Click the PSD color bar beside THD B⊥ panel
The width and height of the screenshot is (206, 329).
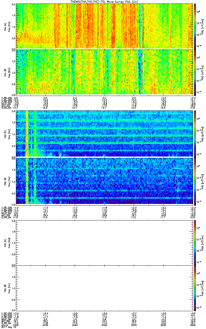pyautogui.click(x=195, y=134)
